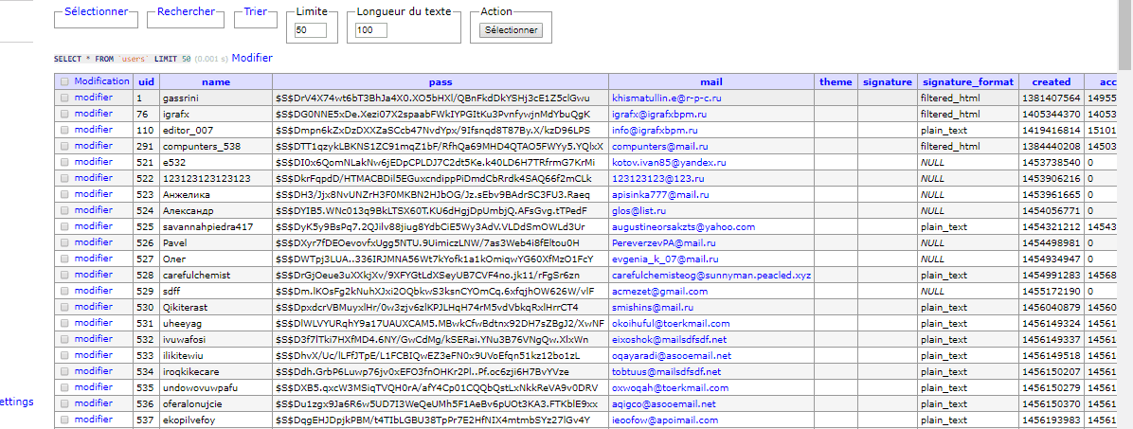Check the row checkbox for gassrini

pyautogui.click(x=65, y=98)
